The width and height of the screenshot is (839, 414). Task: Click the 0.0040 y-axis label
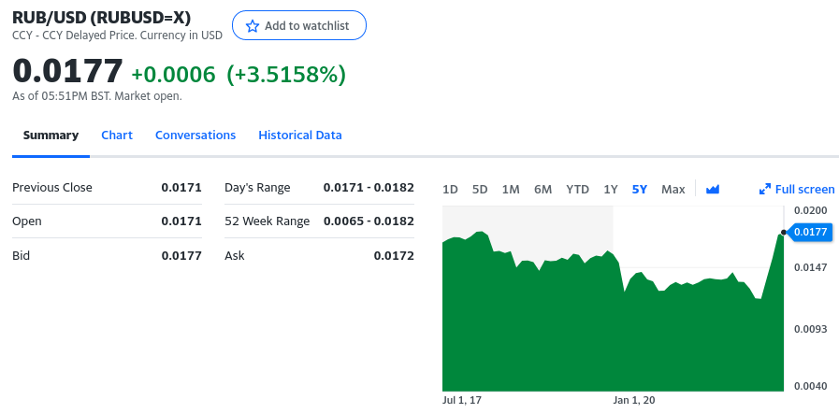pos(811,386)
